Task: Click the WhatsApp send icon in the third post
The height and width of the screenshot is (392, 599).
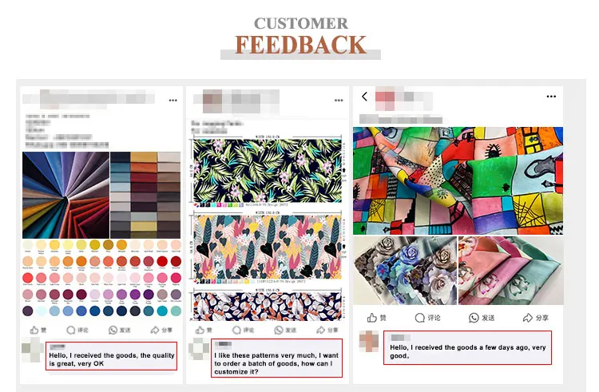Action: [x=474, y=318]
